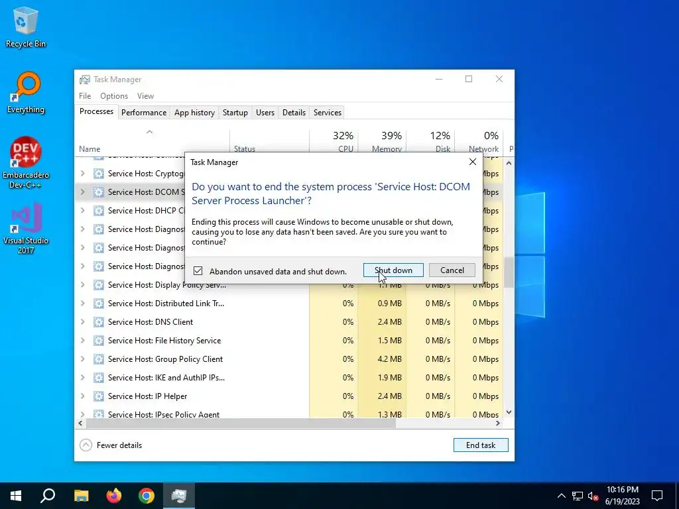Select Task Manager taskbar icon
This screenshot has width=679, height=509.
pos(179,496)
